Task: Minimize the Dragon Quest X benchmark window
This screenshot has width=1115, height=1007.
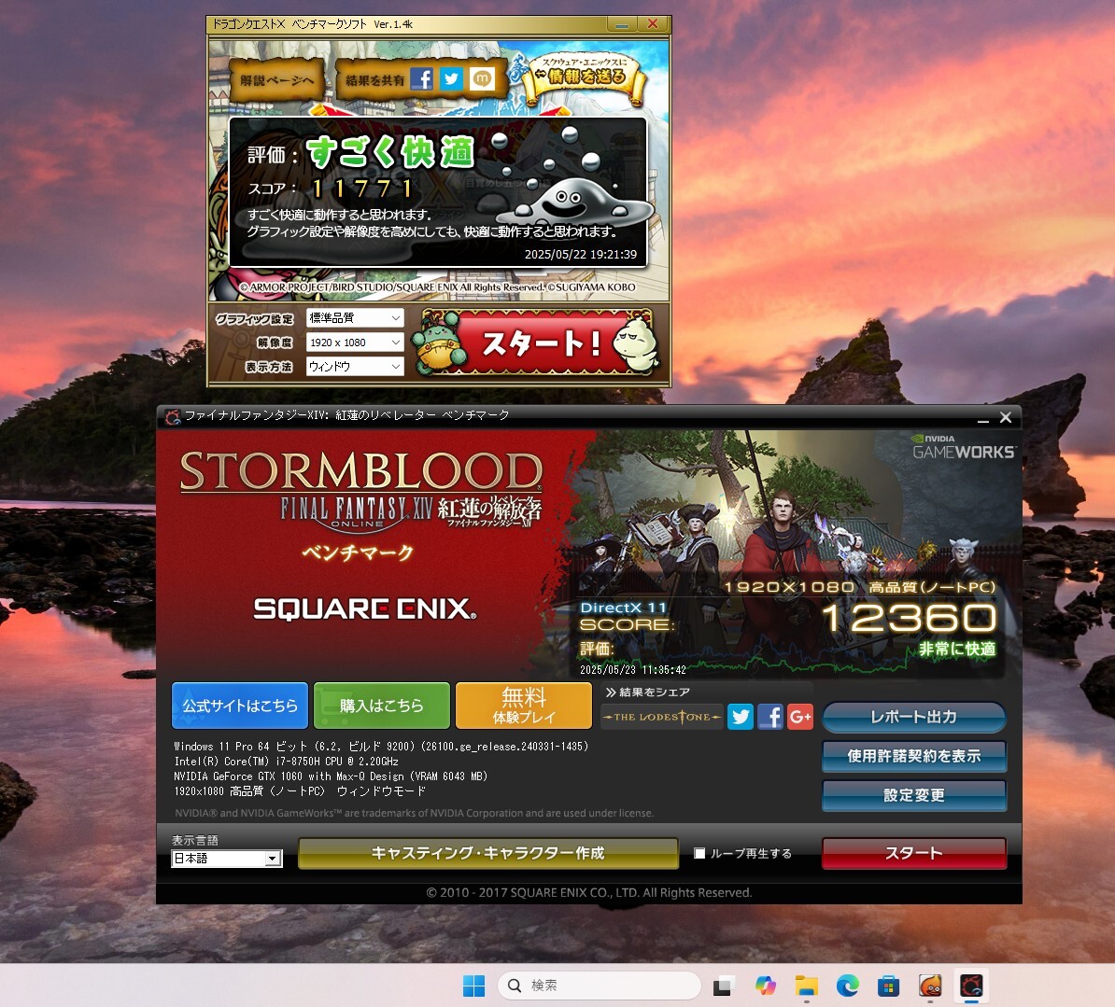Action: [x=622, y=24]
